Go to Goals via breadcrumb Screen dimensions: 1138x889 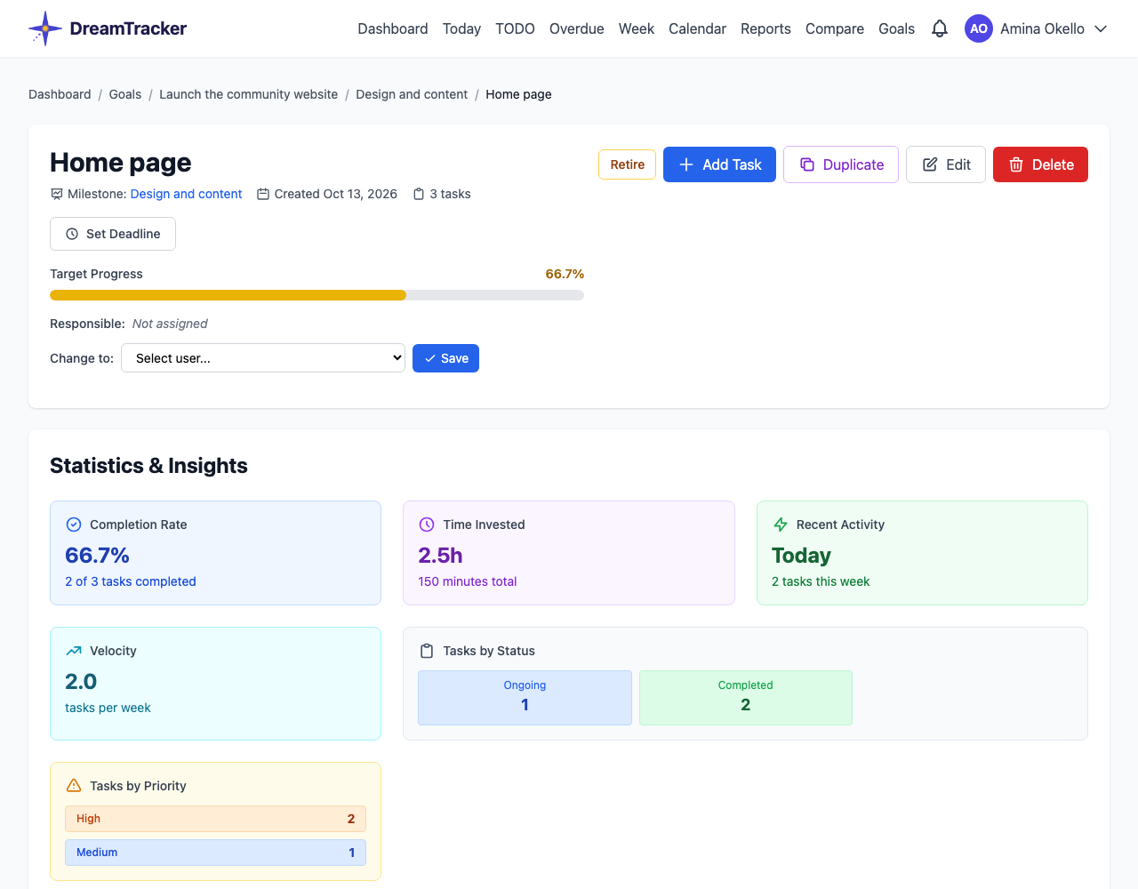point(125,94)
